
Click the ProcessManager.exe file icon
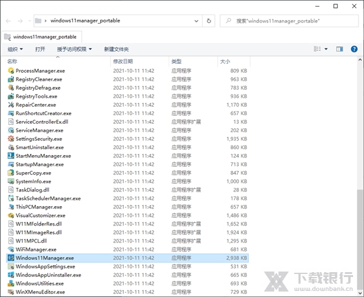[x=11, y=71]
